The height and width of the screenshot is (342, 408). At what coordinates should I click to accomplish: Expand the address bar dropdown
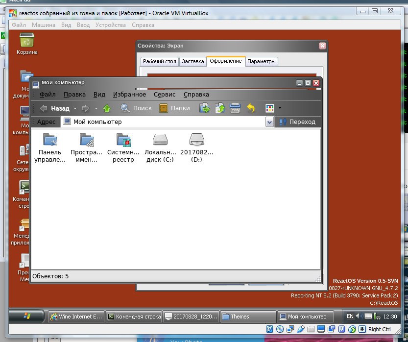(269, 122)
